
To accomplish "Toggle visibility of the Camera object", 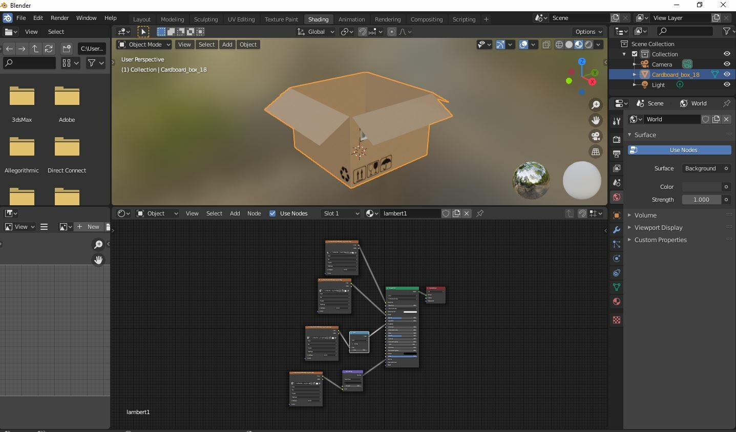I will [x=727, y=64].
